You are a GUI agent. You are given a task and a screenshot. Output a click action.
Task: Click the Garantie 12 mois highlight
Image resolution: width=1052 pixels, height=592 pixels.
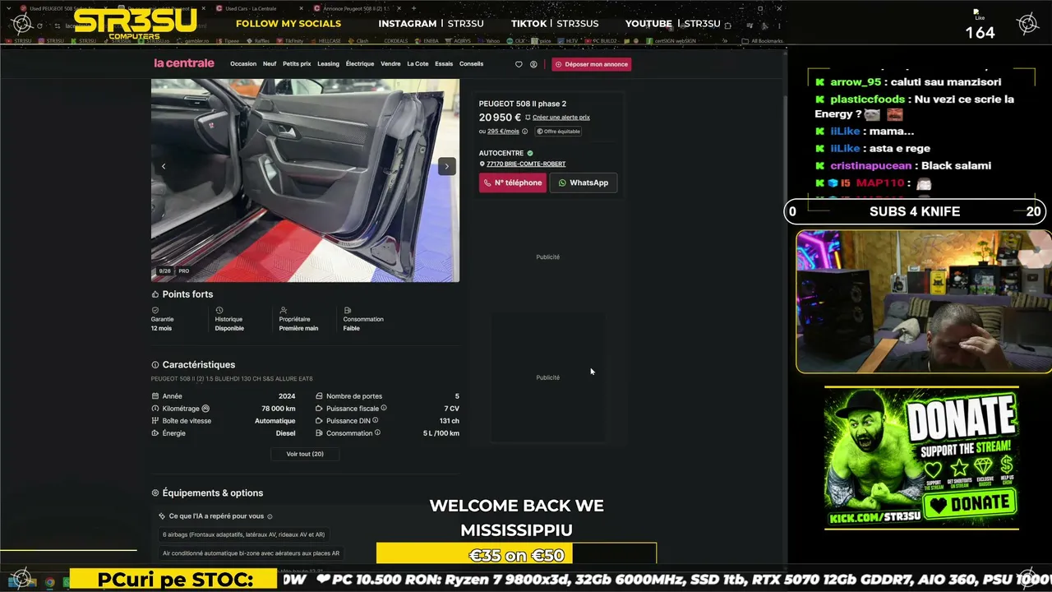(x=162, y=319)
